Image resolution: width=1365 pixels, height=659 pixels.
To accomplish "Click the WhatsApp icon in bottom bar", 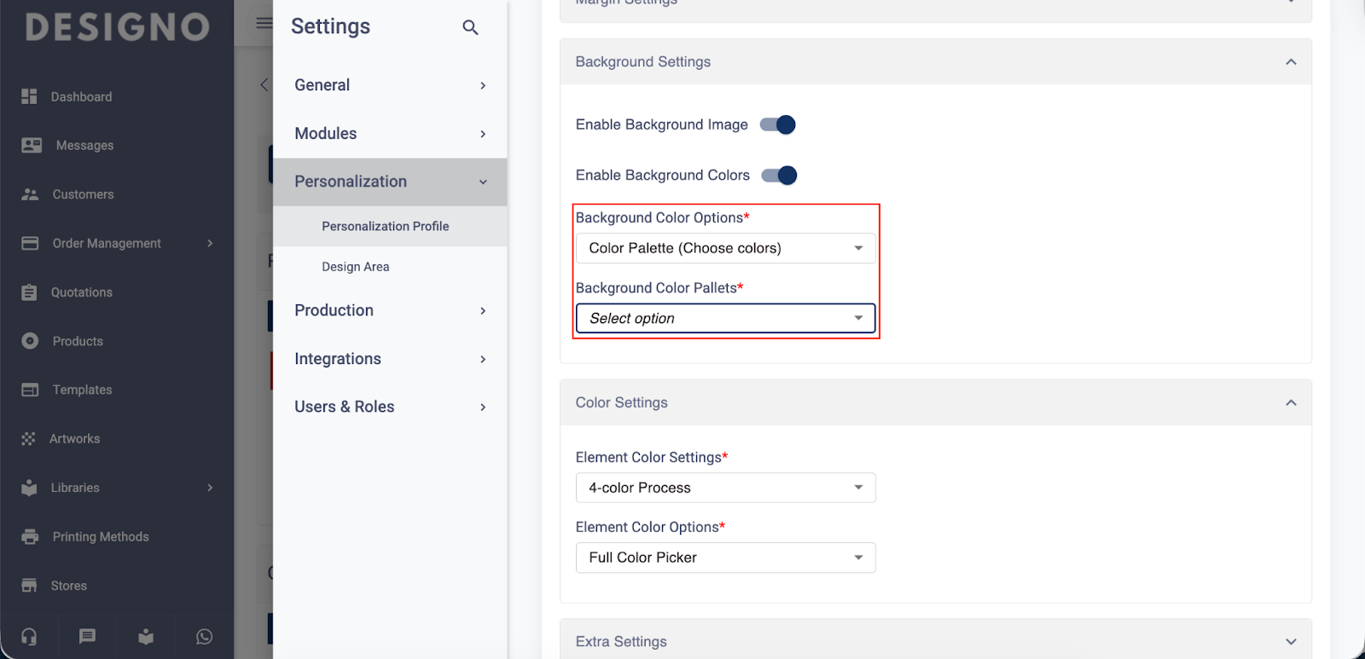I will pyautogui.click(x=204, y=637).
